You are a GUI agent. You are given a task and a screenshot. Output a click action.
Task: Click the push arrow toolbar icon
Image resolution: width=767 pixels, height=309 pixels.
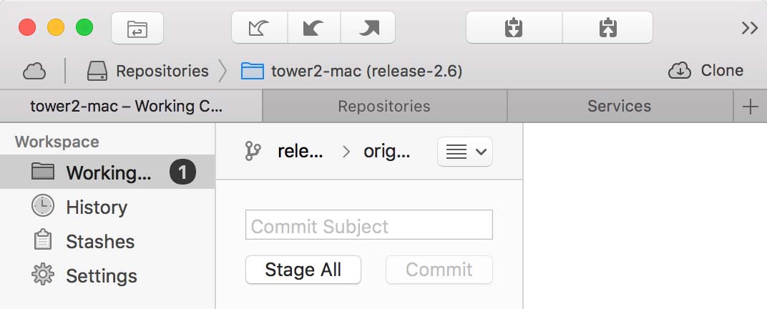pyautogui.click(x=368, y=29)
